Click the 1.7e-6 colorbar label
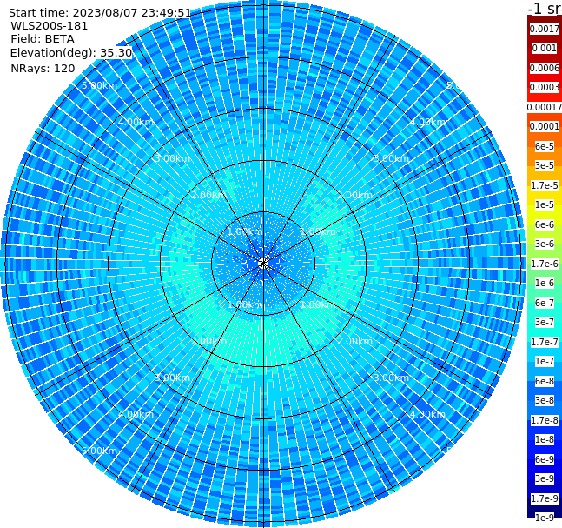 (x=545, y=264)
